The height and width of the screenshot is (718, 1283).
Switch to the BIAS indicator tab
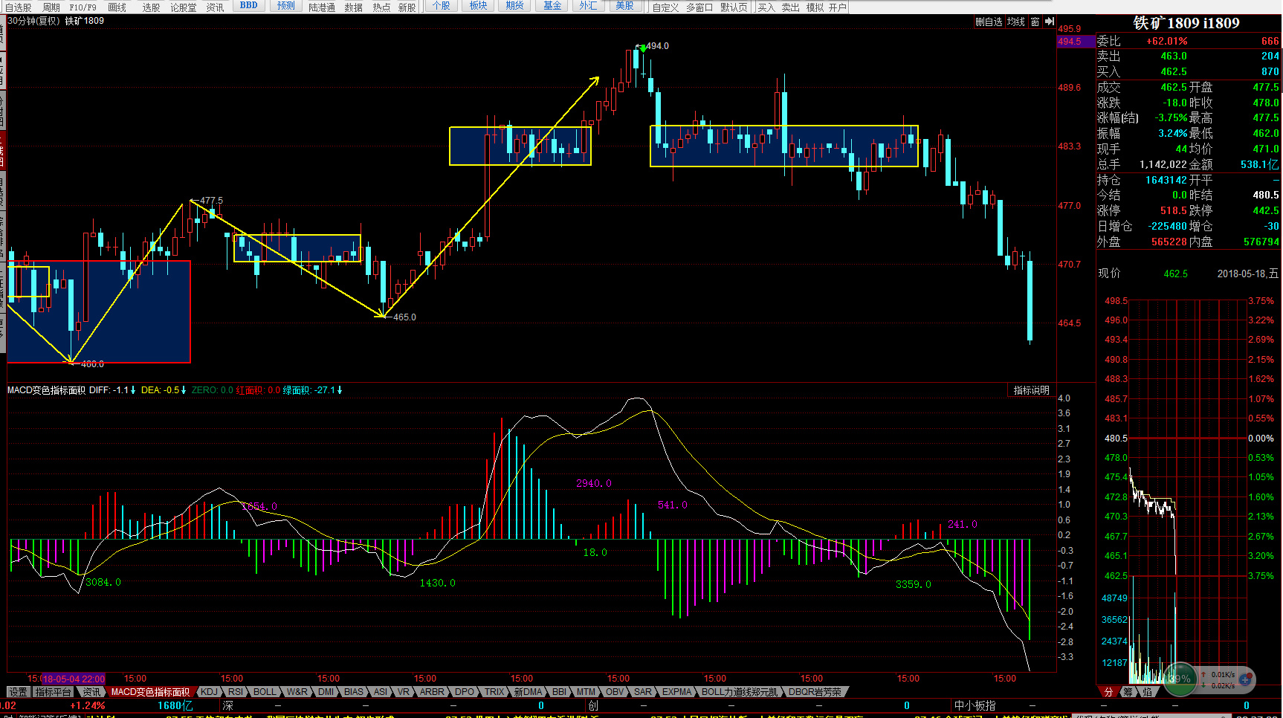pos(354,692)
